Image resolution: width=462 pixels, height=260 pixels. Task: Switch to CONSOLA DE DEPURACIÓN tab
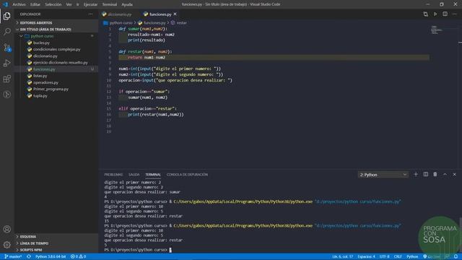point(187,175)
